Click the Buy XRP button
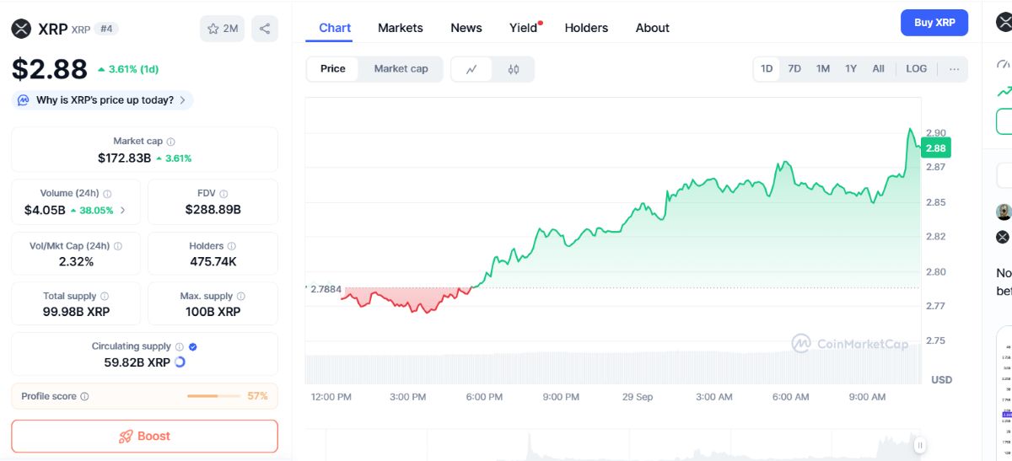Viewport: 1012px width, 461px height. point(934,23)
